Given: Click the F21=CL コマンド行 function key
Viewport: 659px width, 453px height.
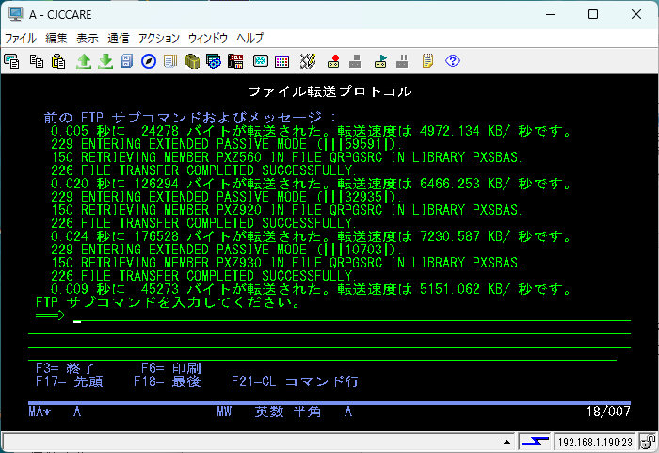Looking at the screenshot, I should pyautogui.click(x=295, y=381).
